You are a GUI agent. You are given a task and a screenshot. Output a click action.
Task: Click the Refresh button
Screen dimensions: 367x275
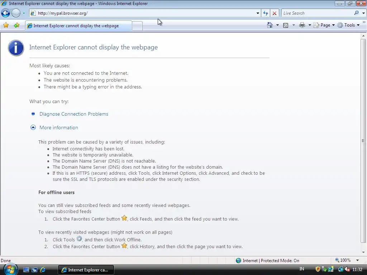[266, 13]
